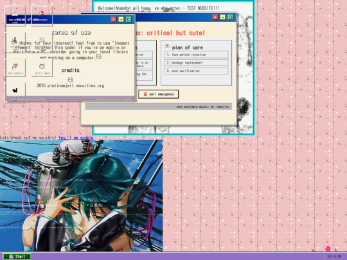Click the black arrow desktop icon
The image size is (347, 260).
15,92
